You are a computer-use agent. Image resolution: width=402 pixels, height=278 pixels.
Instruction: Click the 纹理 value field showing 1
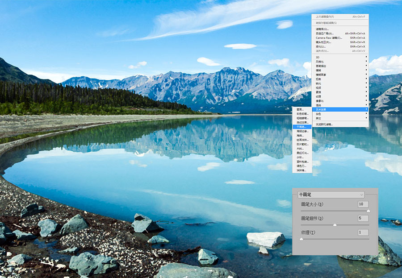tap(363, 232)
